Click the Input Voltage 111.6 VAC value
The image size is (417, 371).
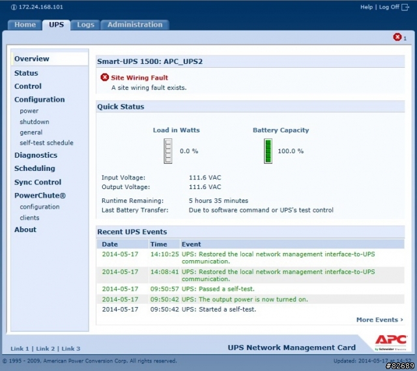[205, 177]
